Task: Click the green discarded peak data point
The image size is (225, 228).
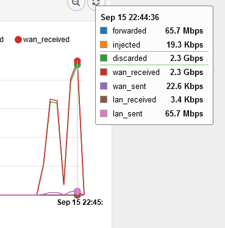Action: (x=77, y=65)
